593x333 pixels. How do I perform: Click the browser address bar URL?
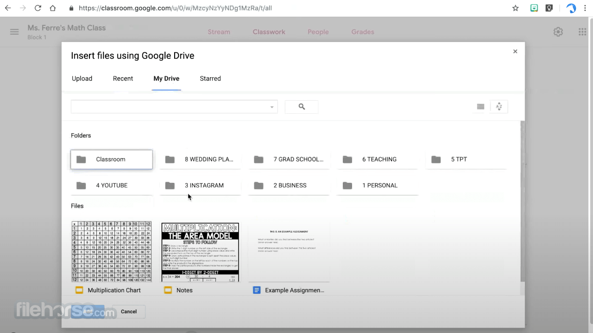175,8
